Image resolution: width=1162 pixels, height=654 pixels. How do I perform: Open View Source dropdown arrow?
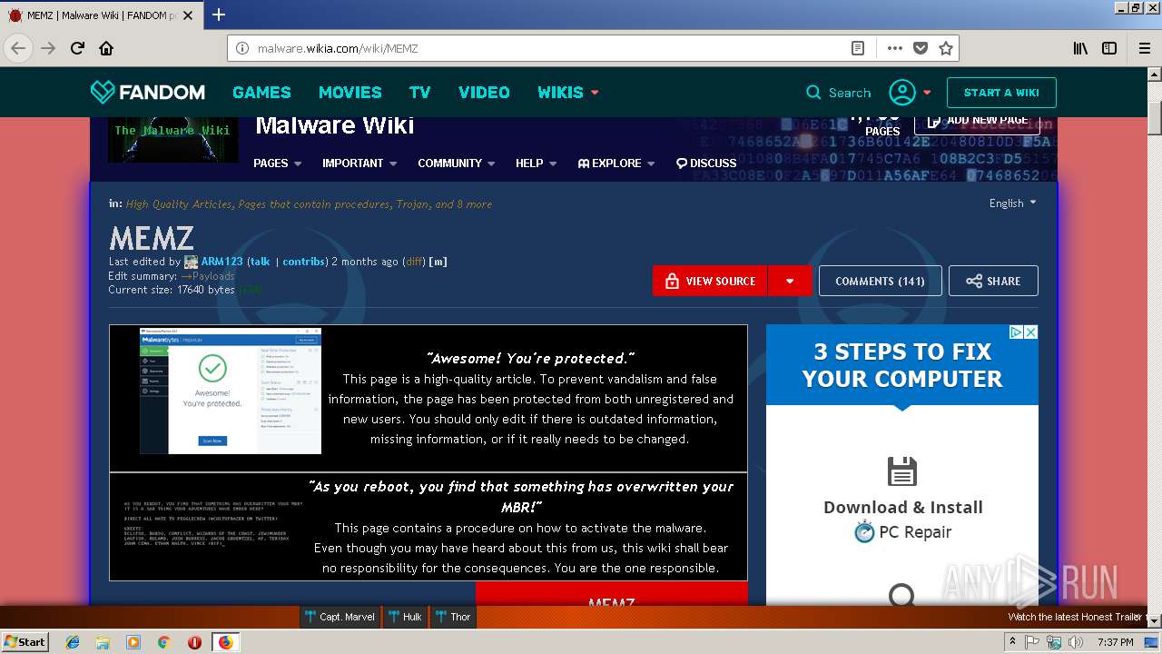(x=790, y=281)
